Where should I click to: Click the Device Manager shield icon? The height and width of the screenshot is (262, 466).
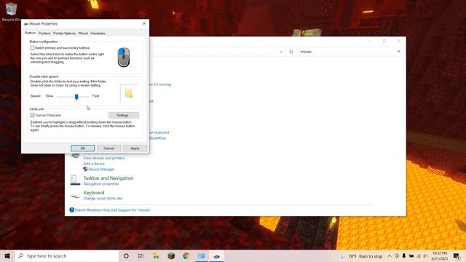[x=85, y=169]
